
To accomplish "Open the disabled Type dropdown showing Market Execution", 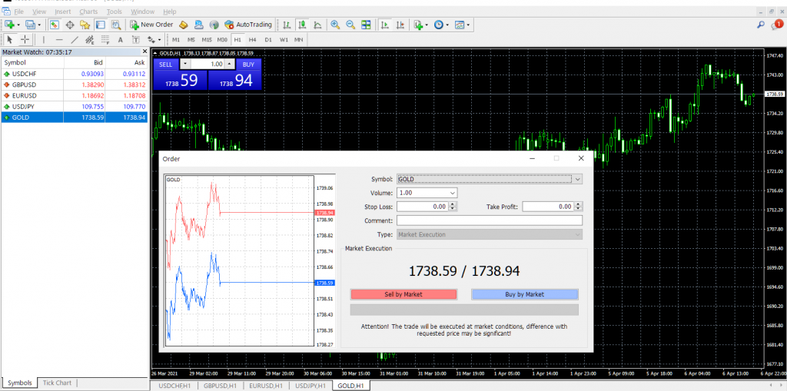I will 490,234.
